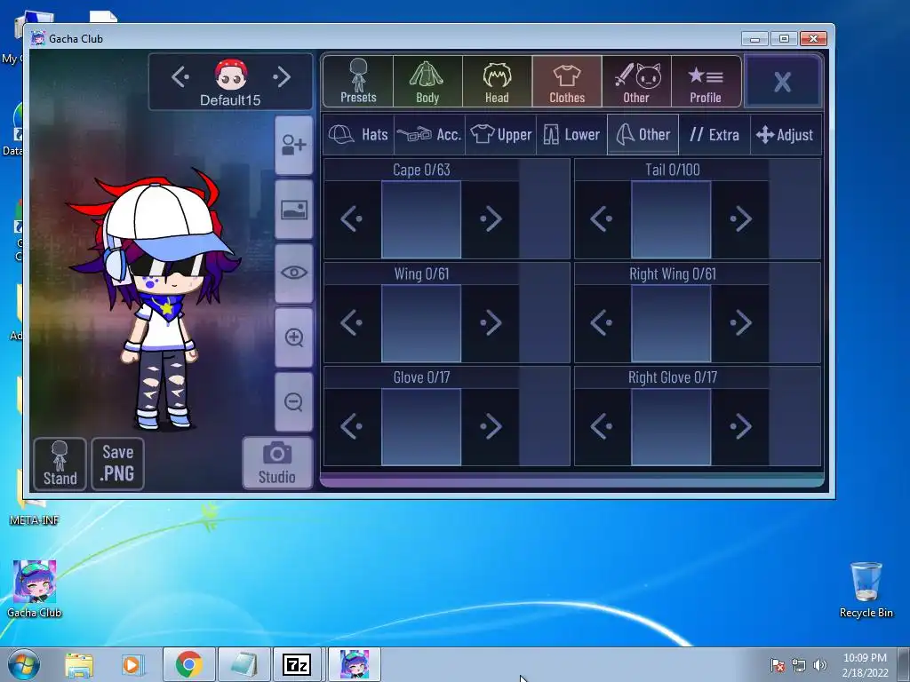This screenshot has width=910, height=682.
Task: Go to previous Glove option
Action: (352, 427)
